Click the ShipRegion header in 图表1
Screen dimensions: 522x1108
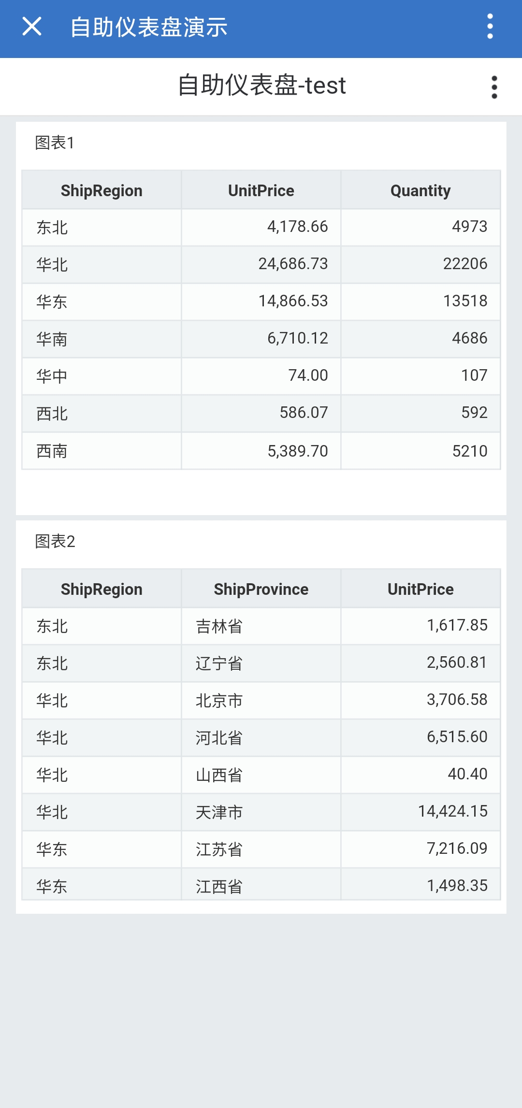point(101,190)
